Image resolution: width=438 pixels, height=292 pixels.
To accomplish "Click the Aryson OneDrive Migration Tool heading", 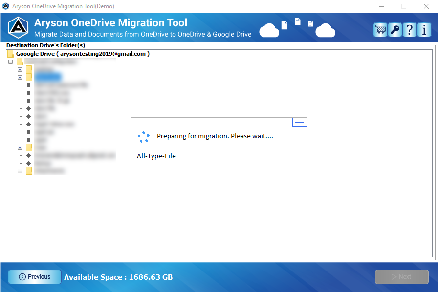I will click(x=110, y=23).
